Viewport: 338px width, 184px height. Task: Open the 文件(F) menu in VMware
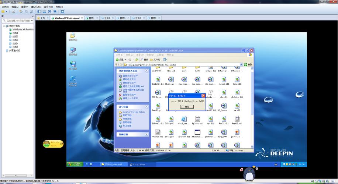pyautogui.click(x=6, y=7)
